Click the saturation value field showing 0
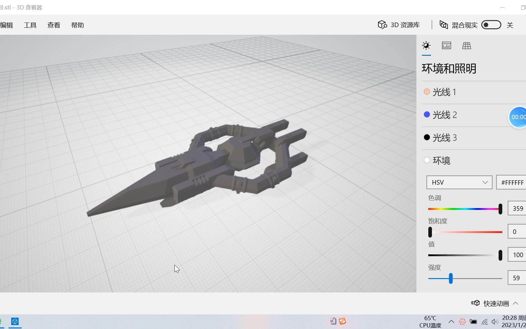526x329 pixels. [517, 232]
